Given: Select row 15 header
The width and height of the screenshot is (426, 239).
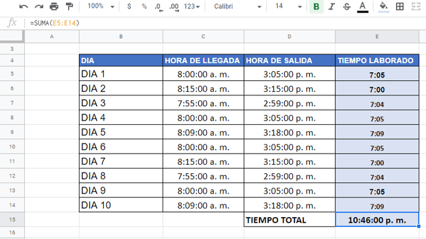Looking at the screenshot, I should [x=12, y=219].
